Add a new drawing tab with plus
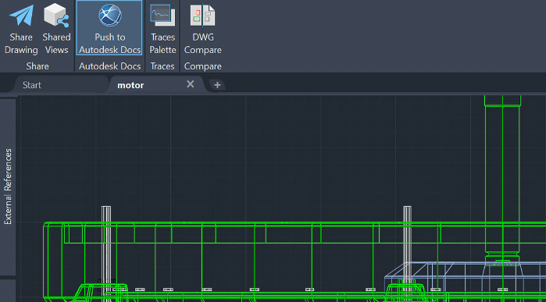 (x=217, y=85)
